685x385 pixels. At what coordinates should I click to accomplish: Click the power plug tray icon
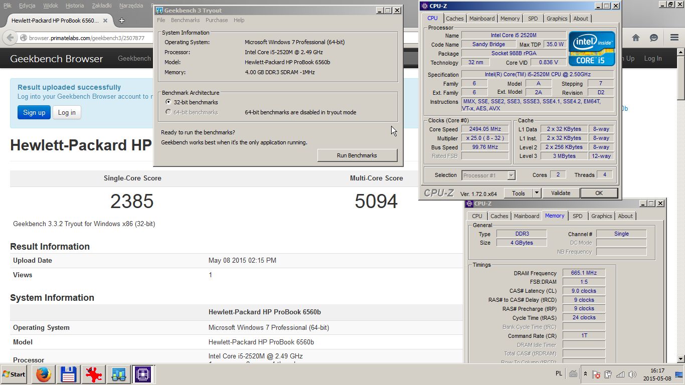(x=608, y=374)
